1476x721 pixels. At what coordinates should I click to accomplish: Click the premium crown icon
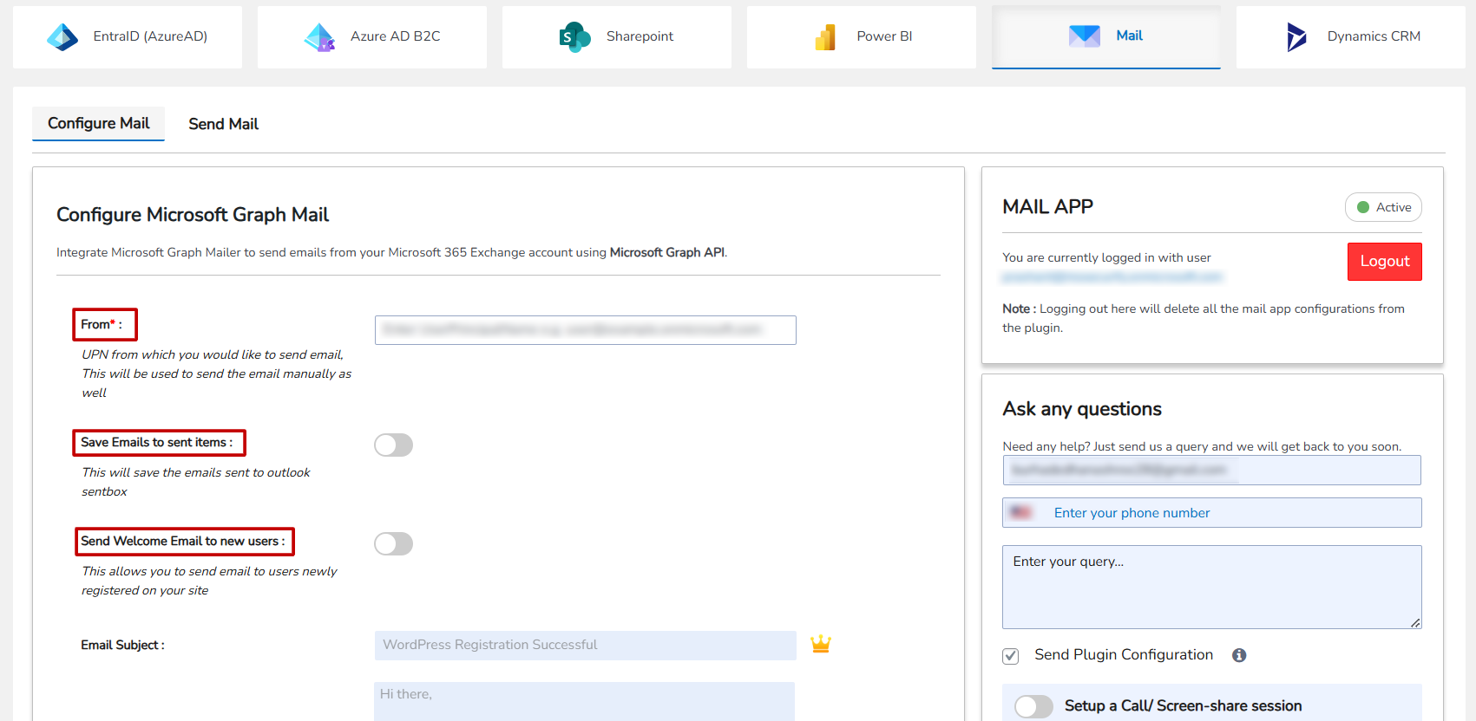tap(821, 644)
